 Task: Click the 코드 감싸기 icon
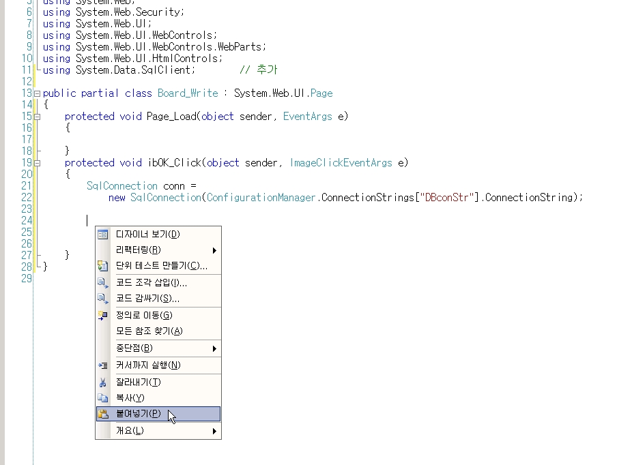click(x=102, y=299)
